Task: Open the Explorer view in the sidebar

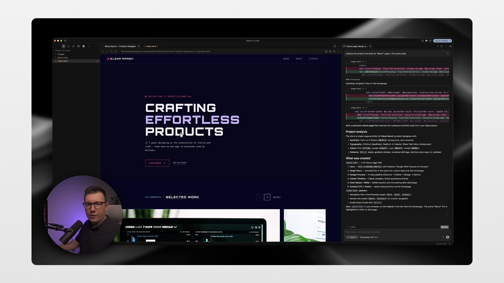Action: pyautogui.click(x=63, y=46)
